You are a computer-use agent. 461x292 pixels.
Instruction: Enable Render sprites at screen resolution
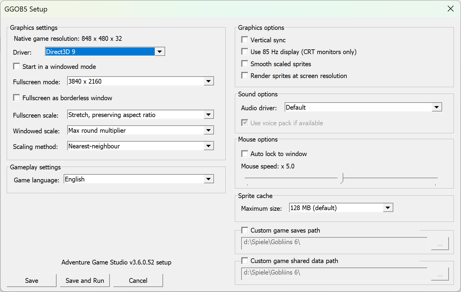point(245,76)
